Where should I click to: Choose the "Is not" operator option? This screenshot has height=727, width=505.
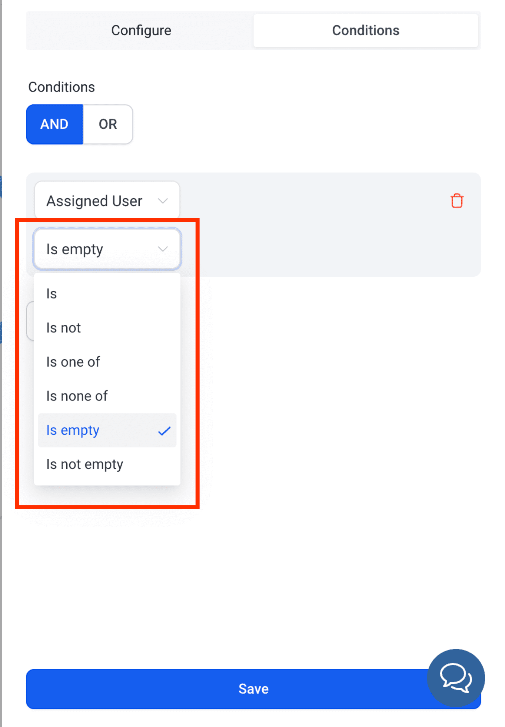pos(107,328)
